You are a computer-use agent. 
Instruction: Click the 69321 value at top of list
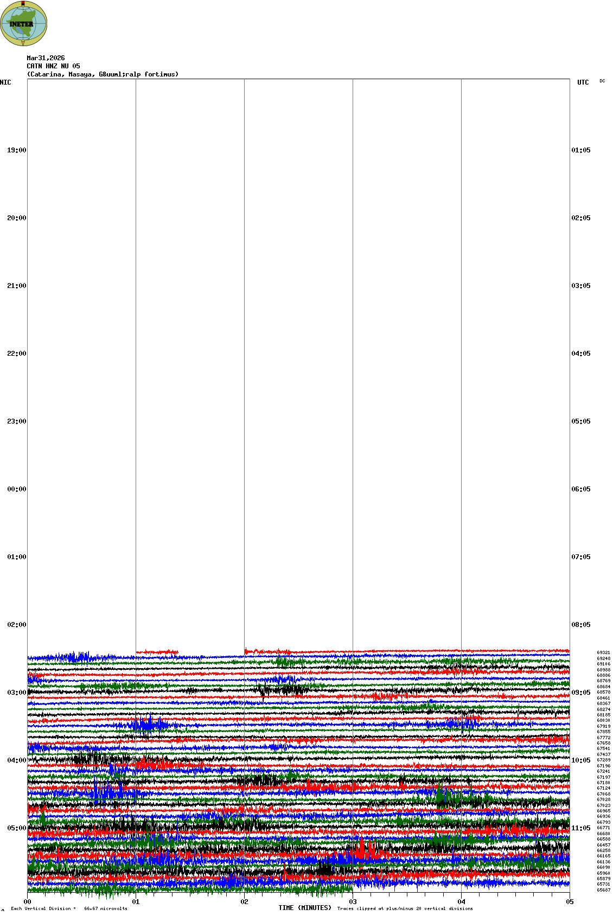(603, 652)
